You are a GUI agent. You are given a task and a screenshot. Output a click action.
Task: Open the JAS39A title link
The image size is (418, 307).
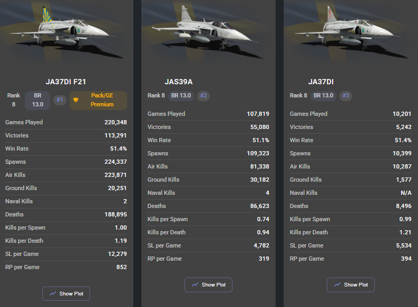coord(179,82)
